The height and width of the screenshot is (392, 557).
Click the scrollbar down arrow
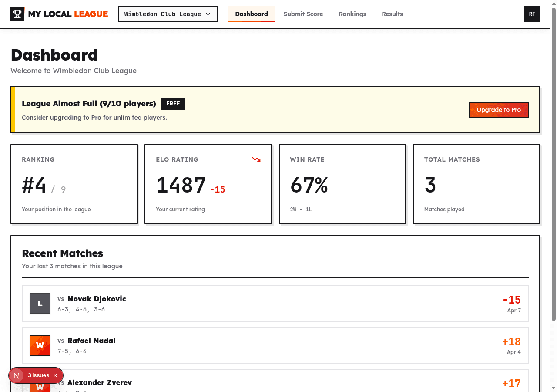[x=554, y=389]
